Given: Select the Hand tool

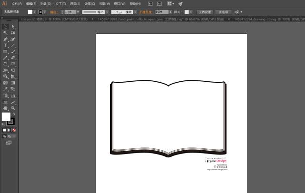Looking at the screenshot, I should [5, 108].
